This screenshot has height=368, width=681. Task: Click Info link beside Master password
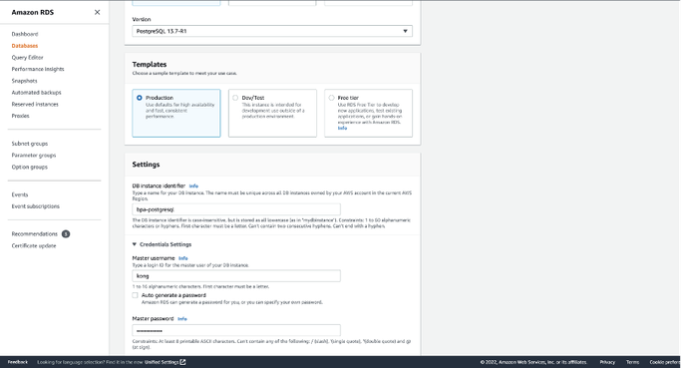click(x=182, y=319)
